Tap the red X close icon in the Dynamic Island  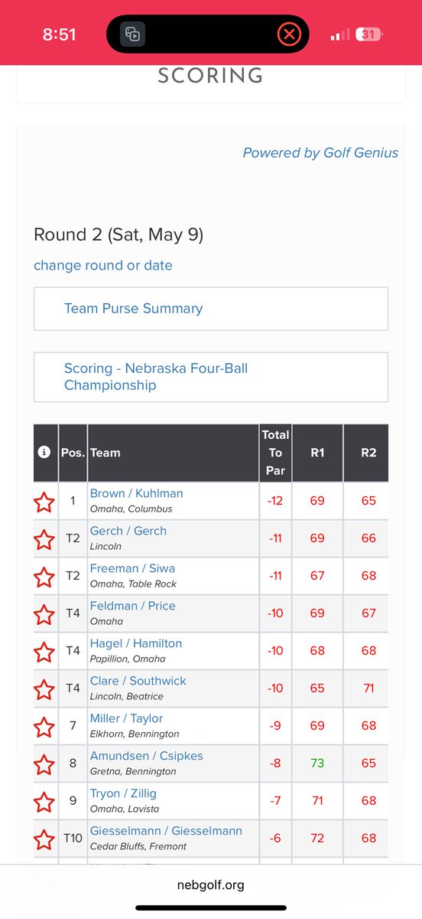coord(288,34)
